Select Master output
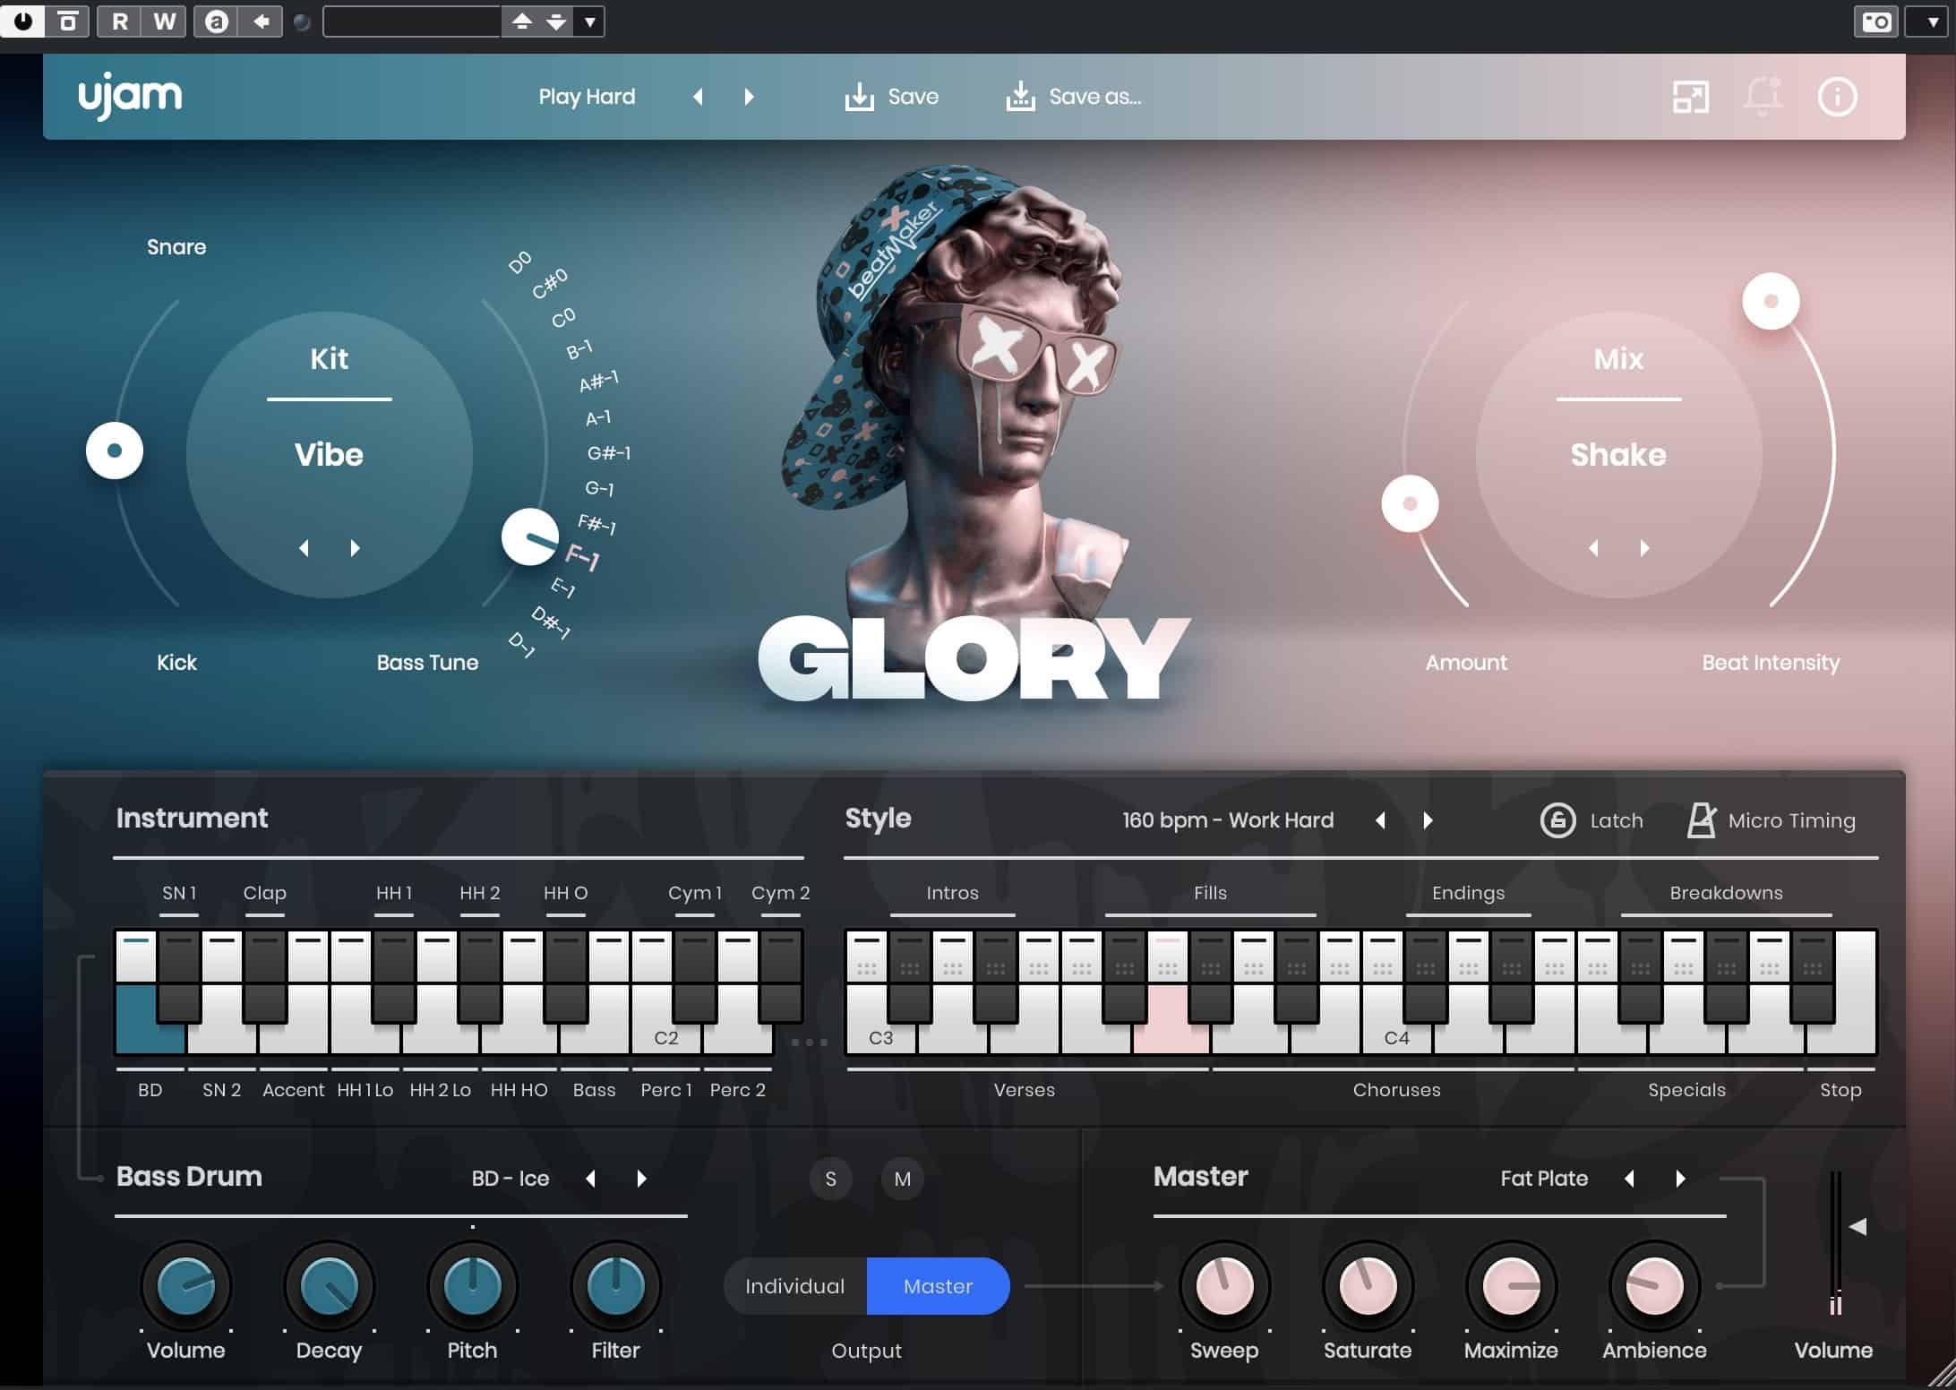The image size is (1956, 1390). (938, 1286)
